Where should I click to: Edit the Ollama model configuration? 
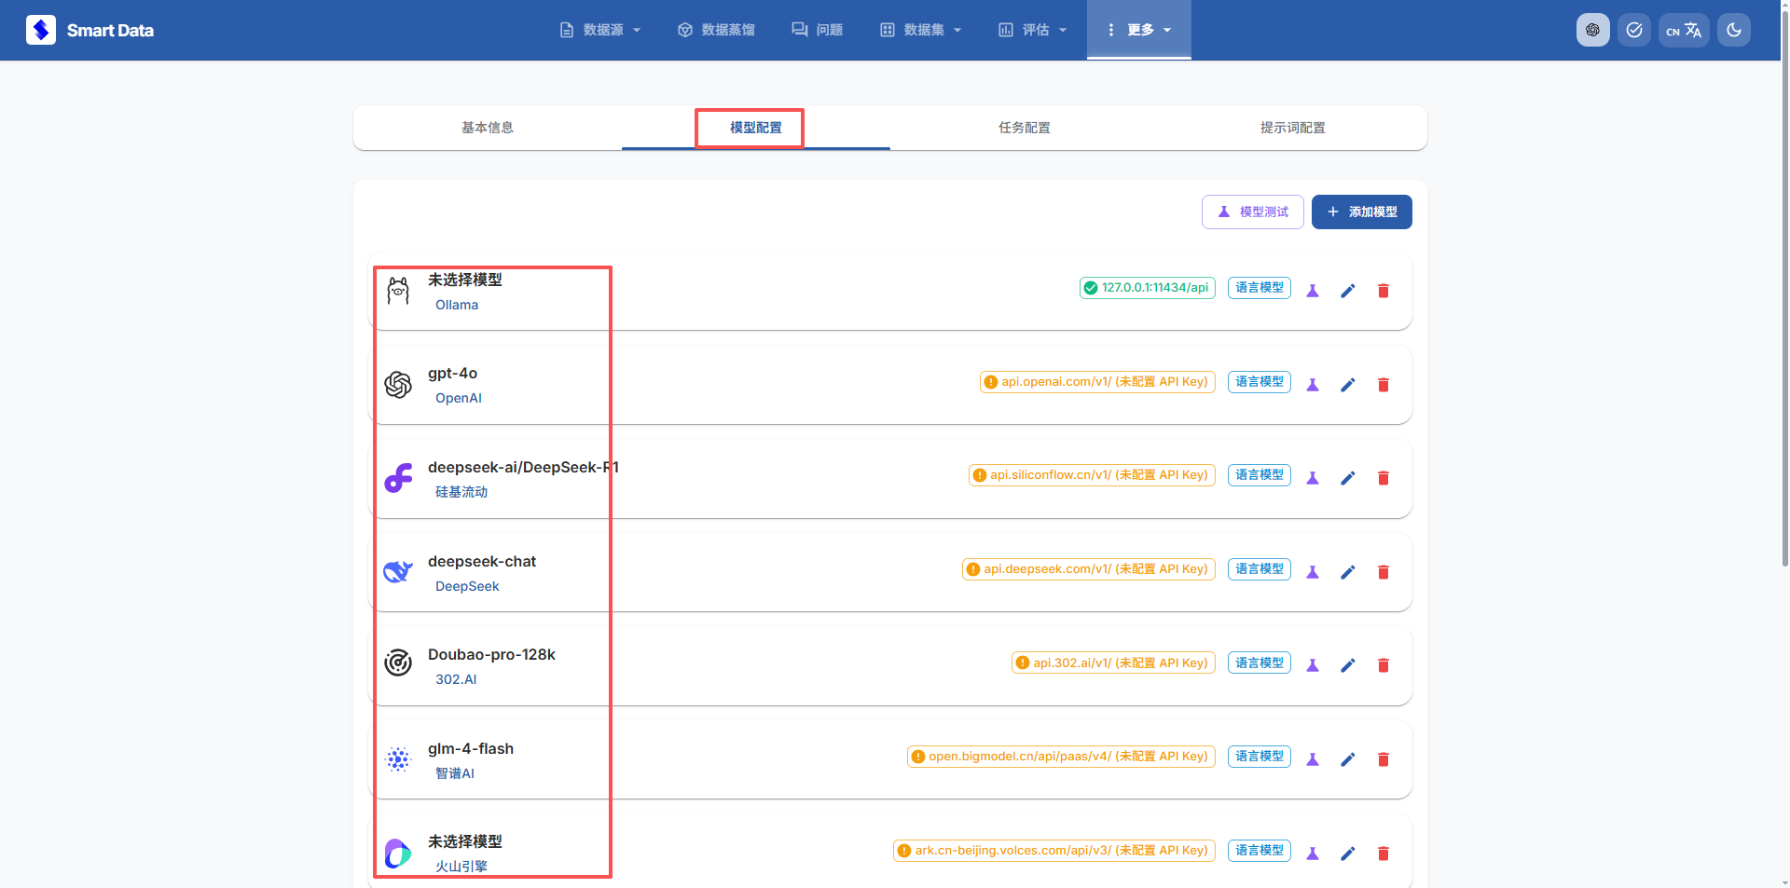(x=1347, y=291)
